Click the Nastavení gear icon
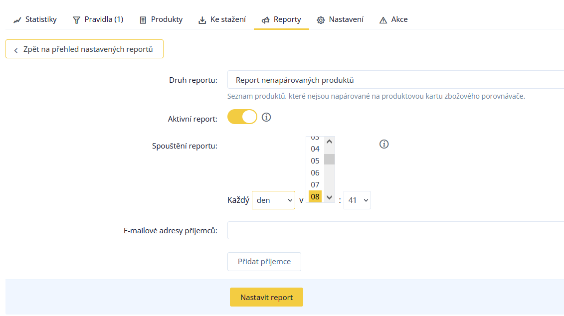The height and width of the screenshot is (316, 564). tap(321, 20)
